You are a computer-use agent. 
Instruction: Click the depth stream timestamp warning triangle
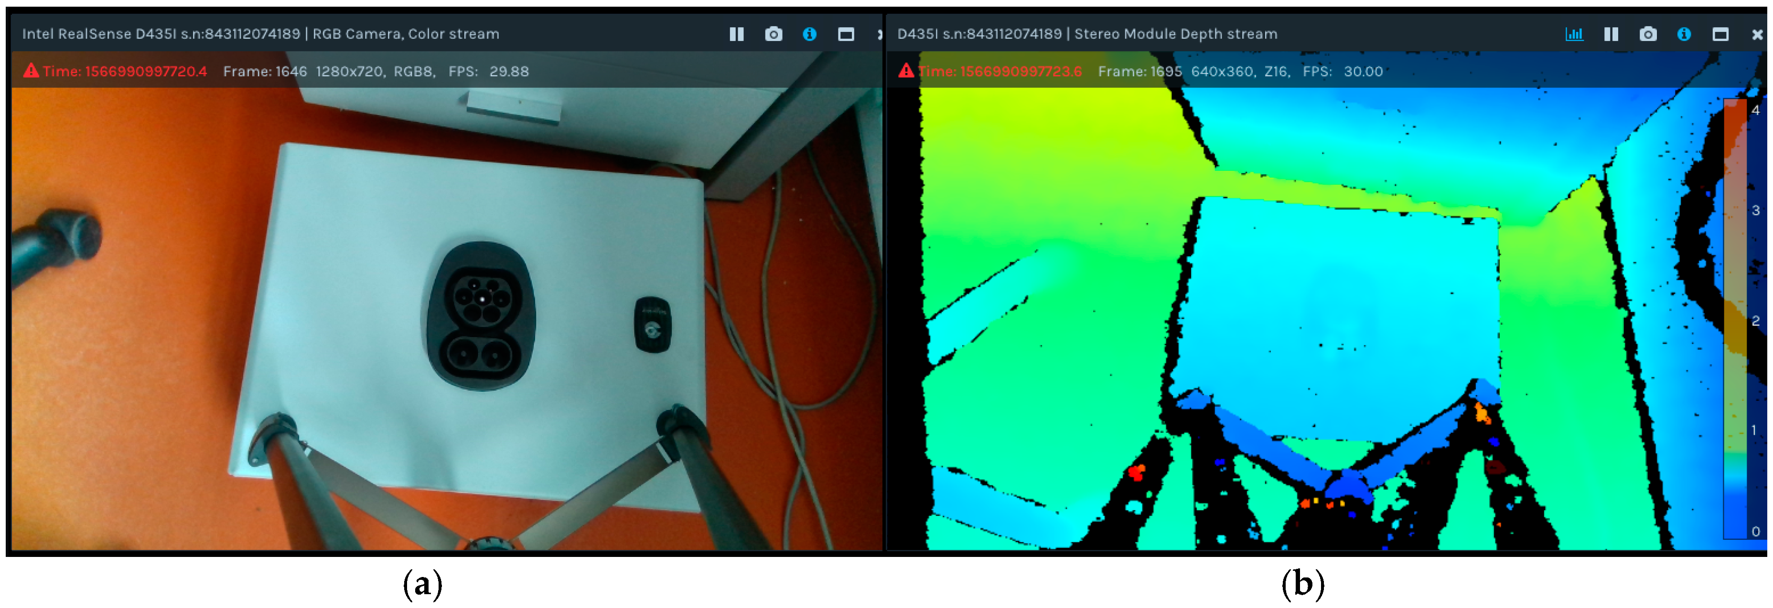point(906,71)
